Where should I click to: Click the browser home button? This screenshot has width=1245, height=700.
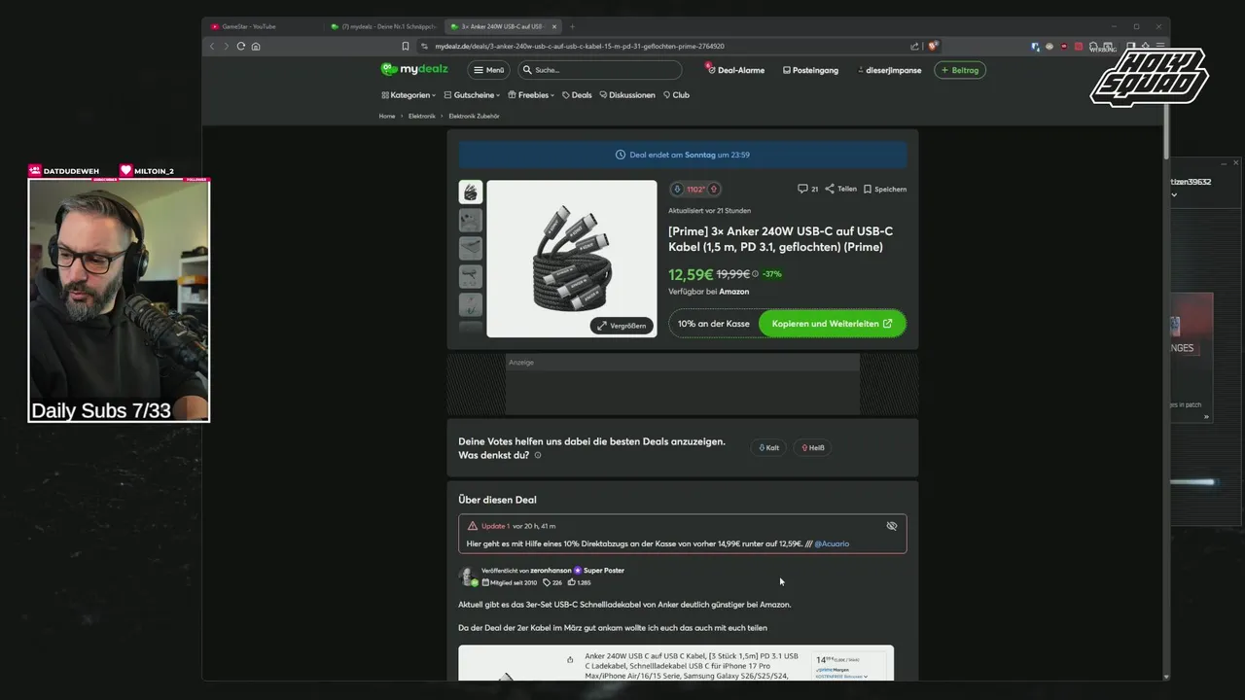256,46
